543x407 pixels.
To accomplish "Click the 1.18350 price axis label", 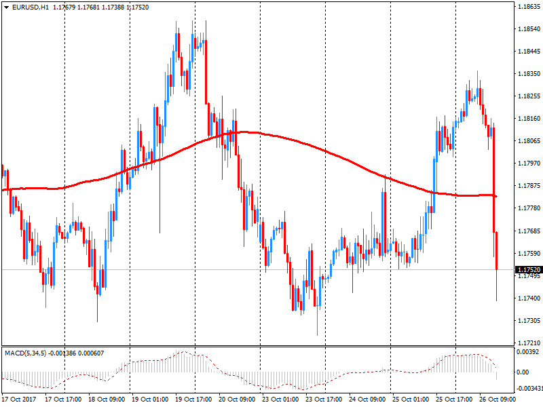I will pos(529,74).
